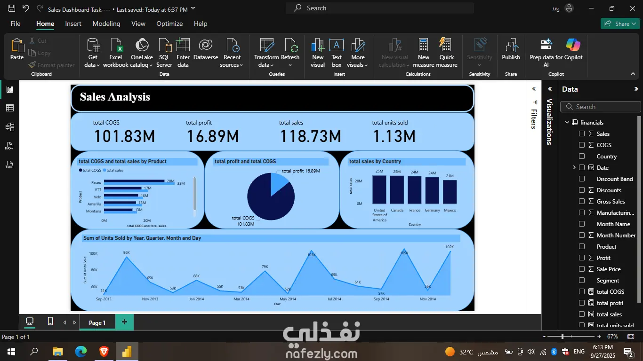Click the SQL Server icon

[164, 45]
